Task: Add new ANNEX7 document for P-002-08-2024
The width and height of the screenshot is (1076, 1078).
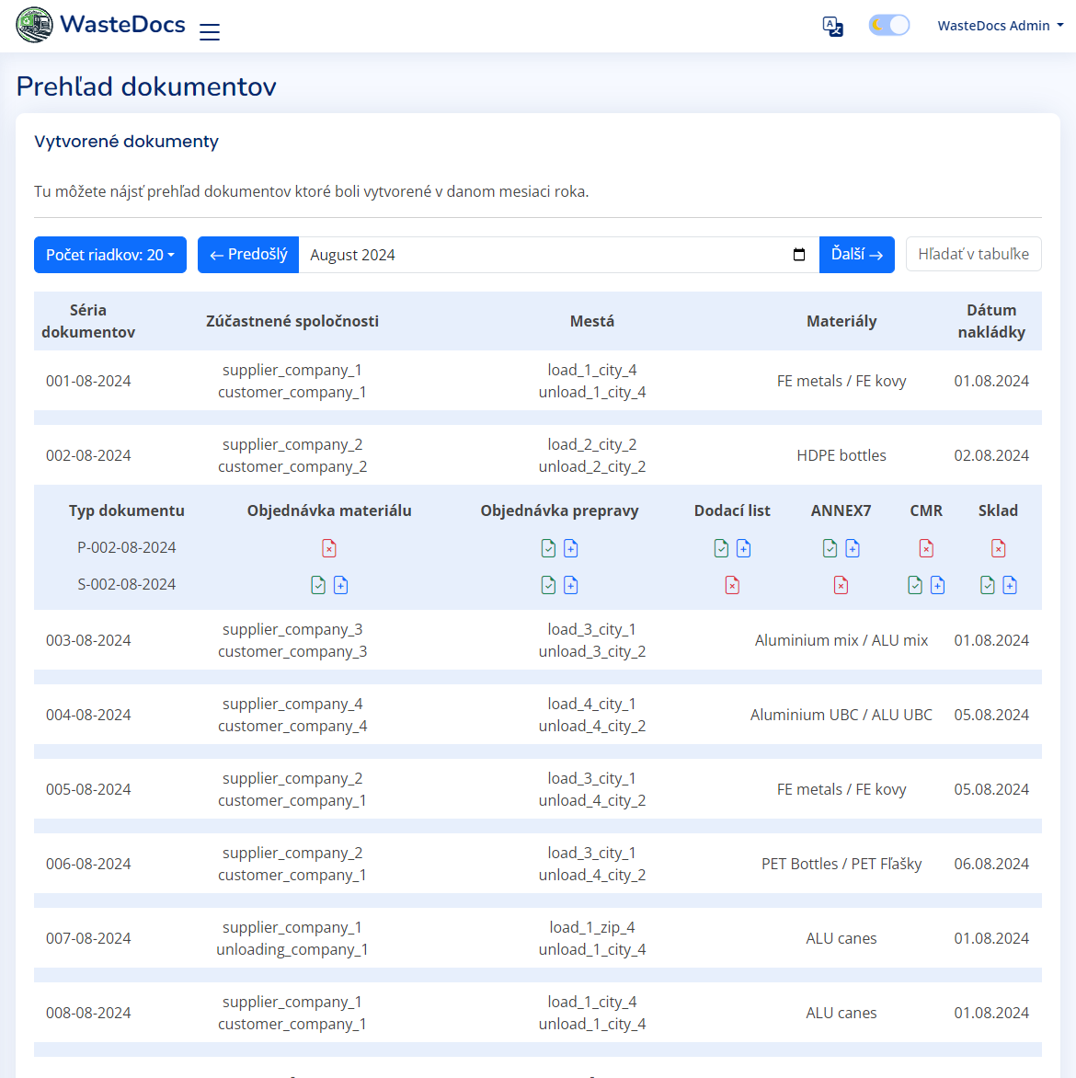Action: coord(853,548)
